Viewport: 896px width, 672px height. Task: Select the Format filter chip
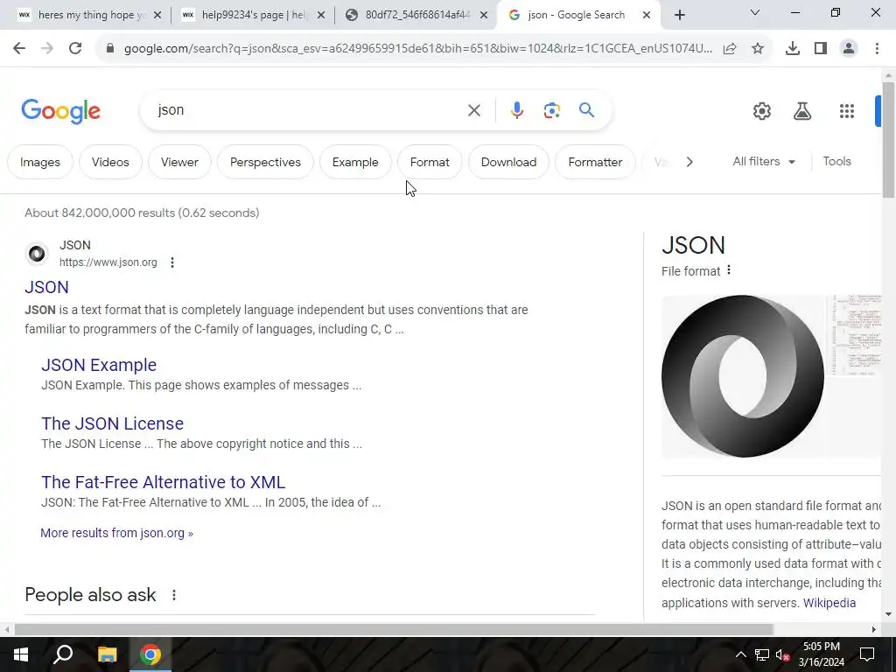[x=430, y=162]
